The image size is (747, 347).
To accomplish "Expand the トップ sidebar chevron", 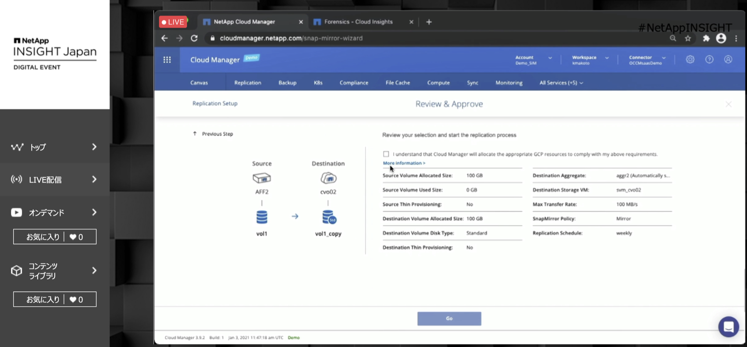I will (94, 147).
